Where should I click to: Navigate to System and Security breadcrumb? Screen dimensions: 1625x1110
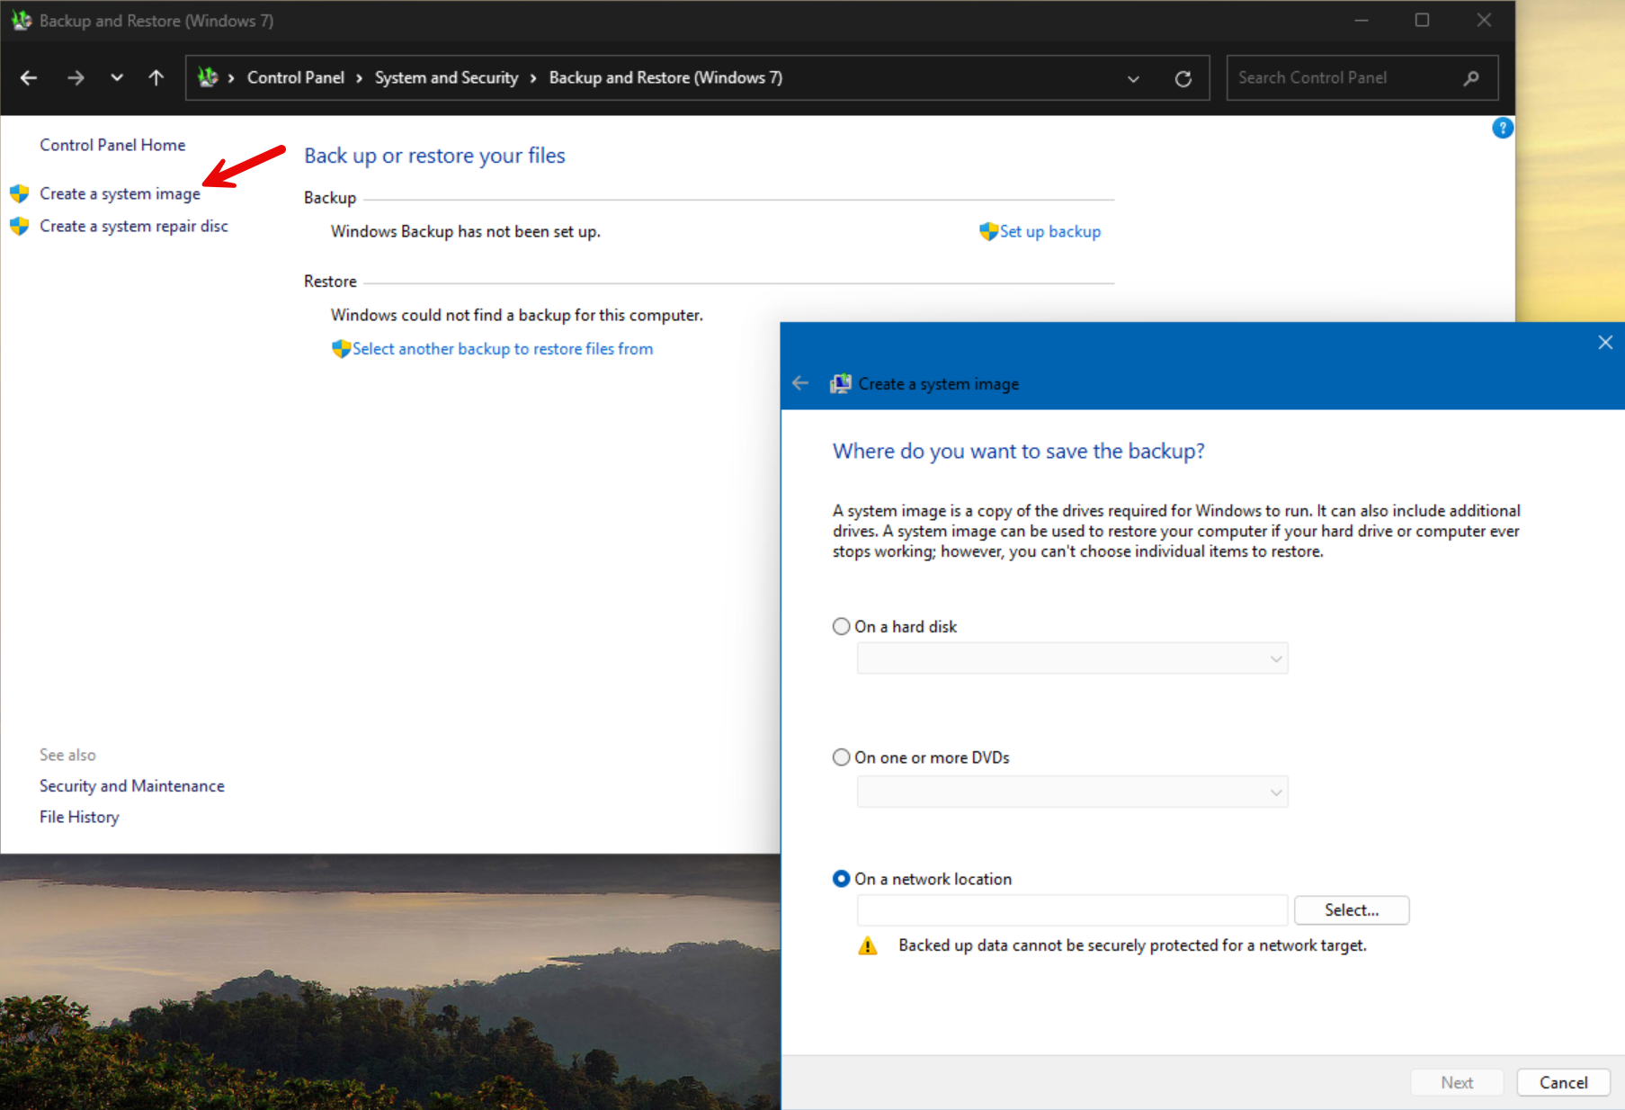pyautogui.click(x=447, y=77)
